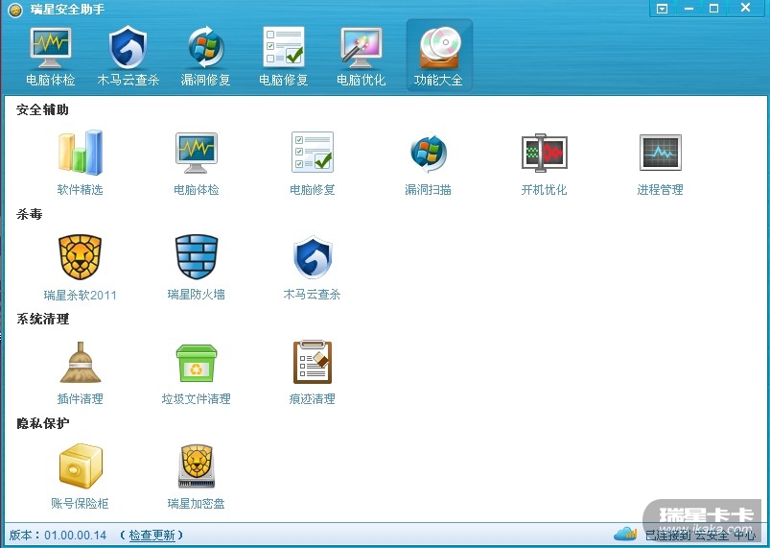Image resolution: width=770 pixels, height=548 pixels.
Task: Open 账号保险柜 safe icon
Action: (81, 465)
